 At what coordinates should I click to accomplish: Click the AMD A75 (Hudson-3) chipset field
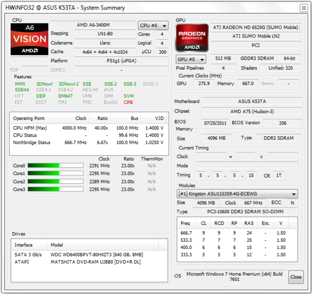click(x=252, y=111)
